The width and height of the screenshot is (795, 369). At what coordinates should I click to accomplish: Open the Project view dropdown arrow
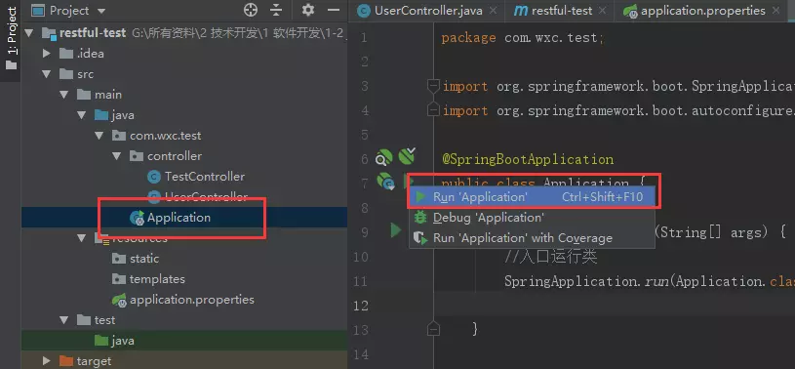[100, 11]
